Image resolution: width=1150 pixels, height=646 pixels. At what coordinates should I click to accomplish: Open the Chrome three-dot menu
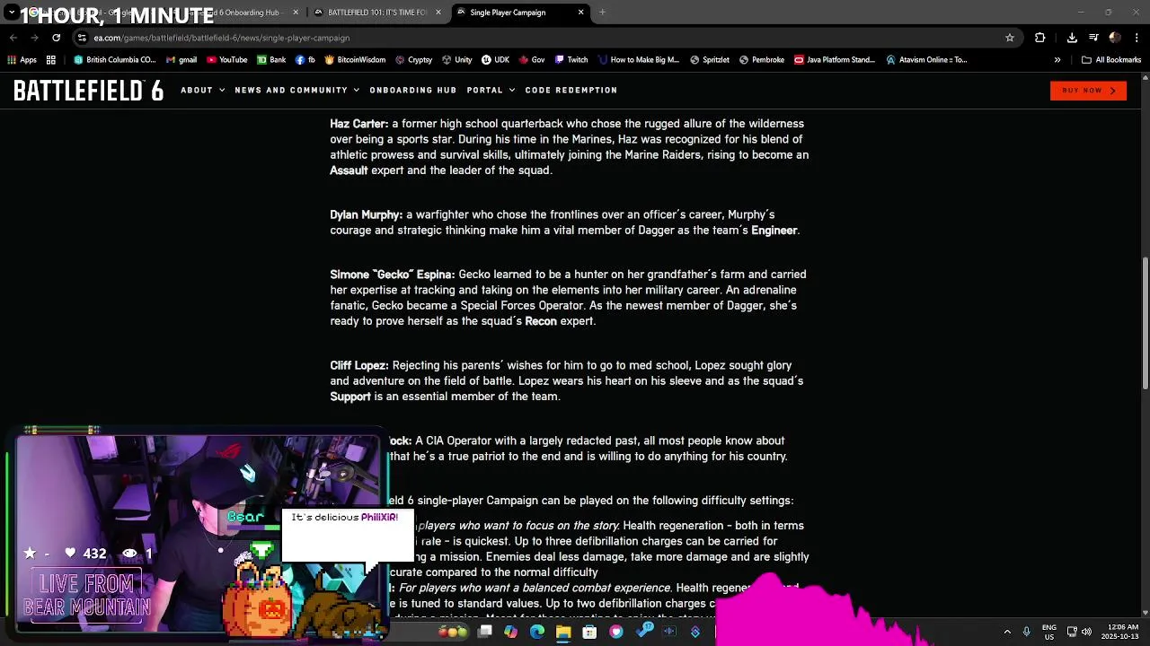[1137, 38]
